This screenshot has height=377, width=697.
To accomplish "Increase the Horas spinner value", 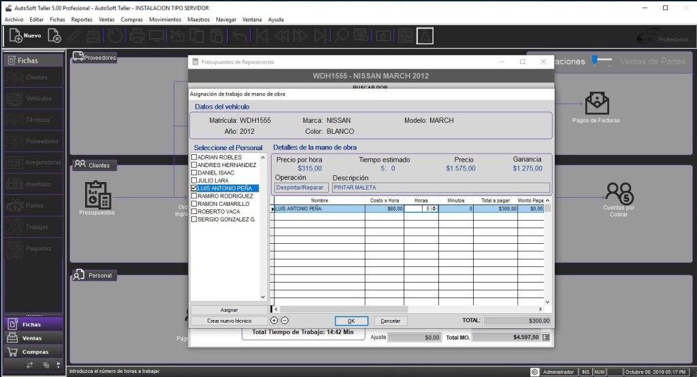I will (x=435, y=207).
